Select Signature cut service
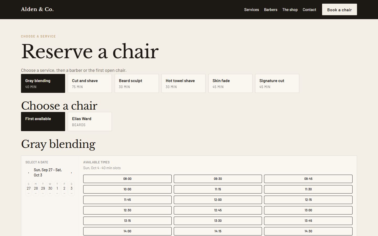Image resolution: width=378 pixels, height=236 pixels. click(x=277, y=83)
